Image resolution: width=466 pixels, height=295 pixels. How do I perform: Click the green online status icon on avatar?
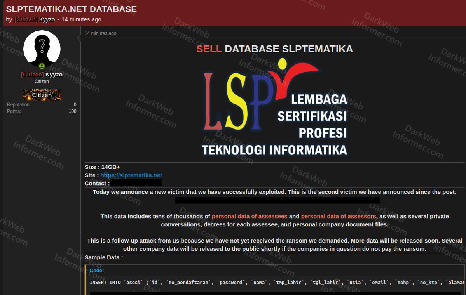[42, 66]
